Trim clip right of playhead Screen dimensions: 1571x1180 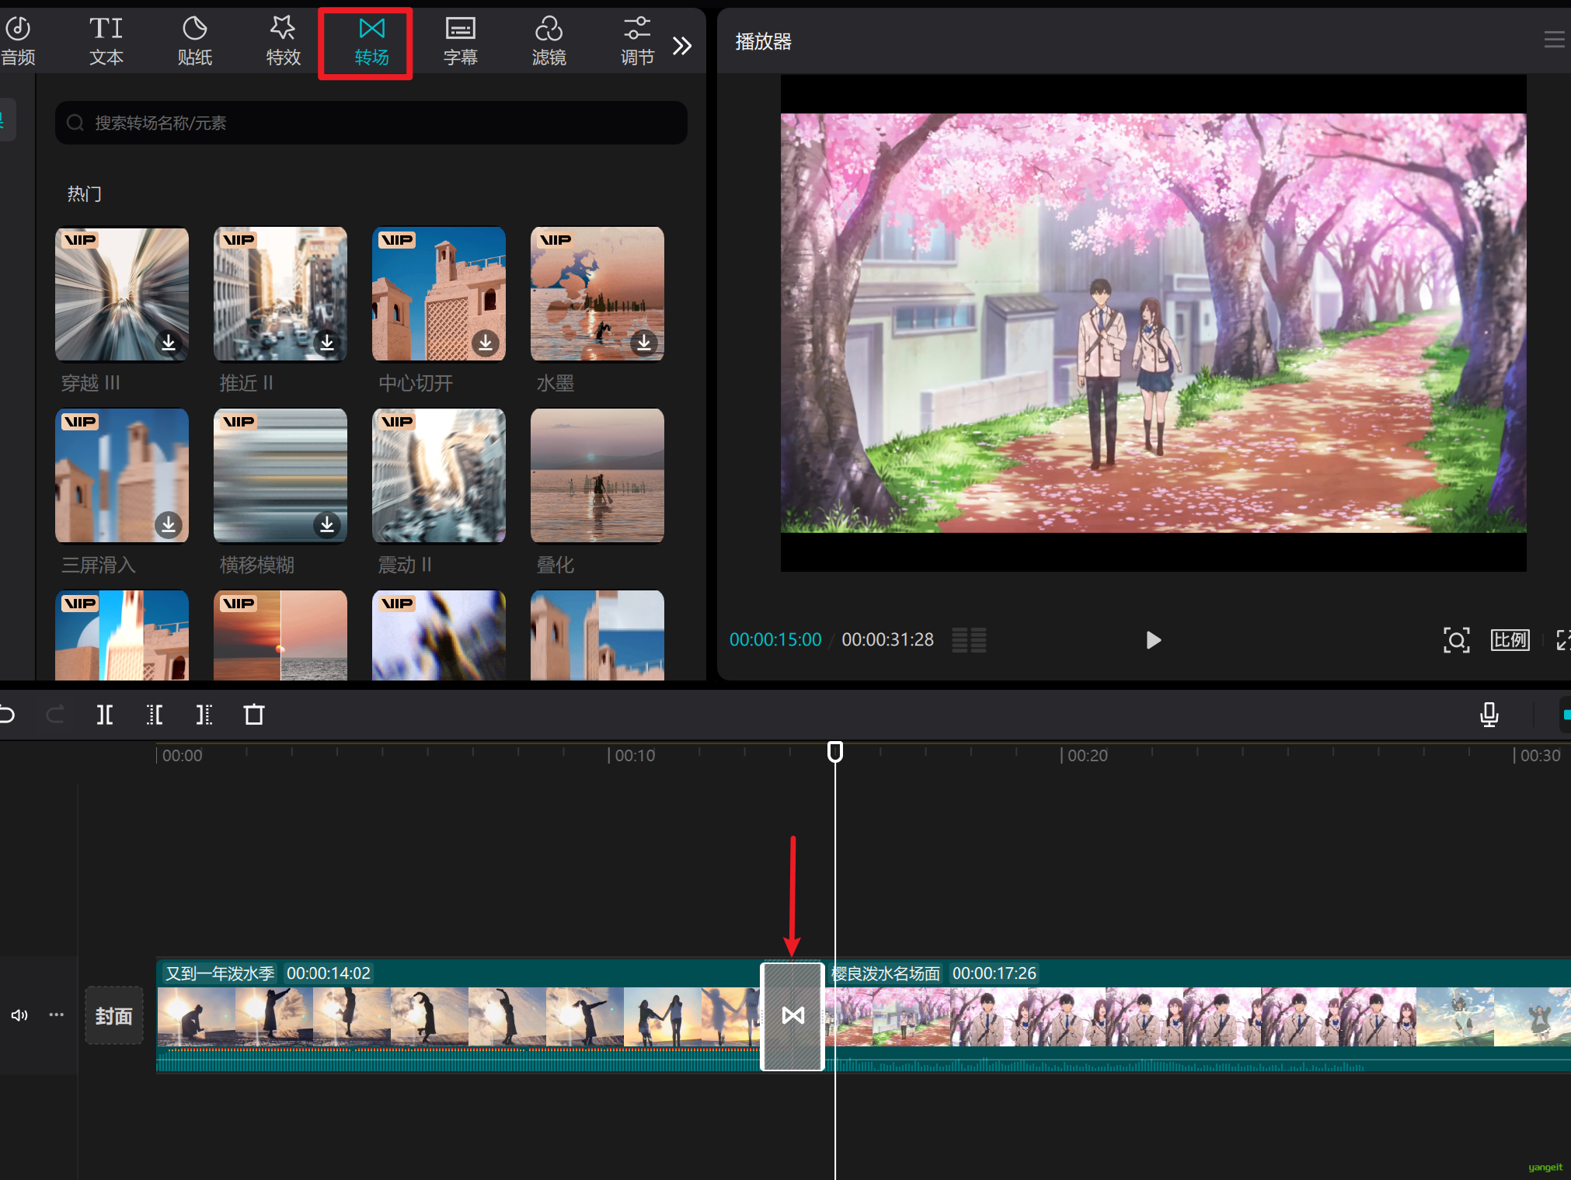coord(204,714)
